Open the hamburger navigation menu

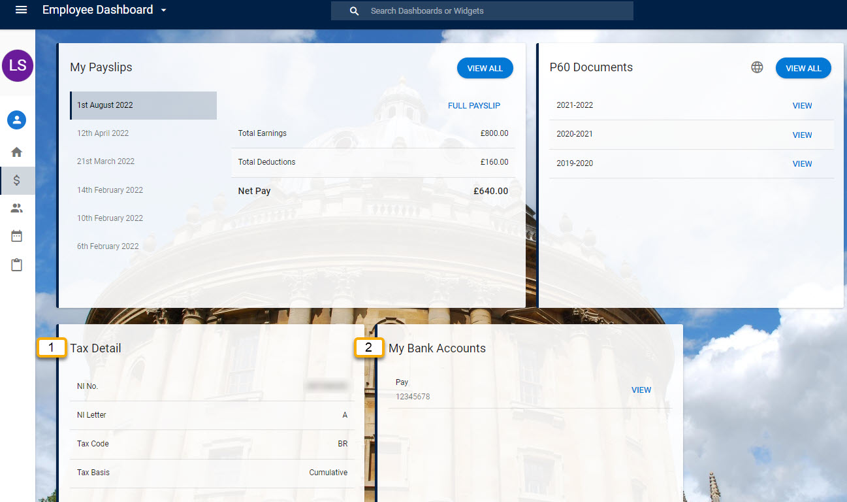point(21,10)
